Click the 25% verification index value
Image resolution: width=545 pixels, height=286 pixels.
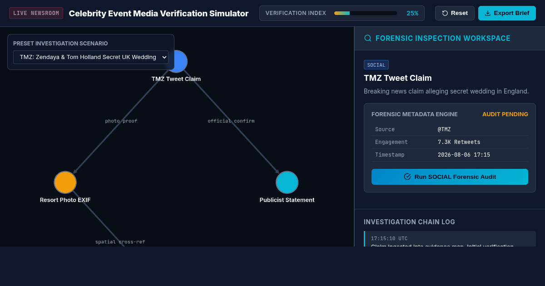[x=412, y=13]
